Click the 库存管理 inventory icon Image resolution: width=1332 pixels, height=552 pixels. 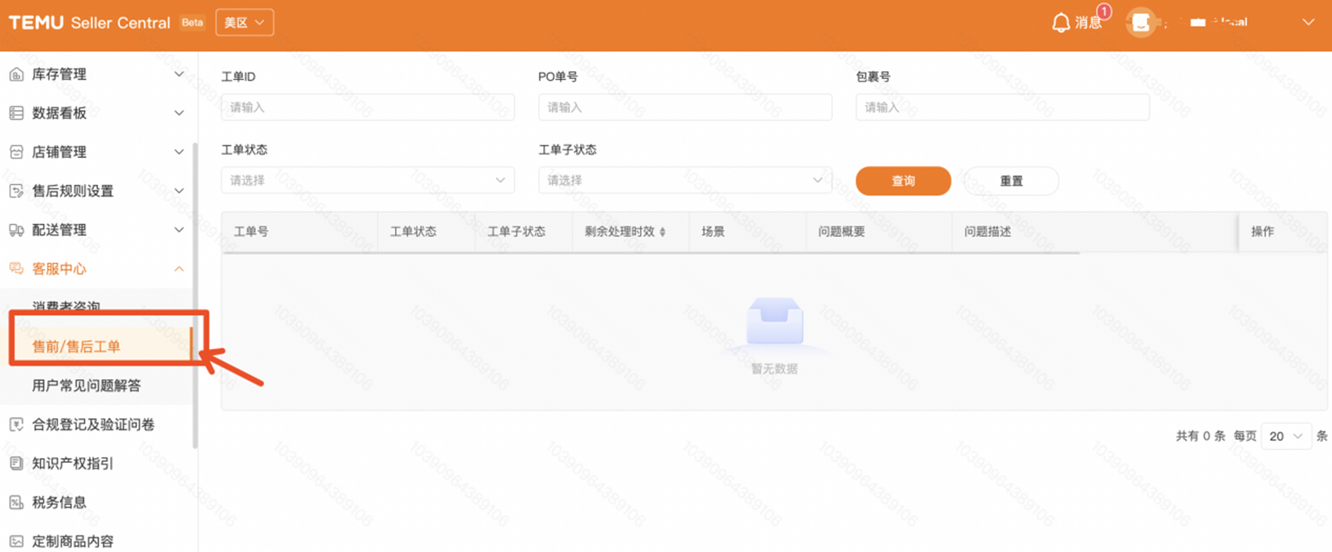(x=16, y=74)
